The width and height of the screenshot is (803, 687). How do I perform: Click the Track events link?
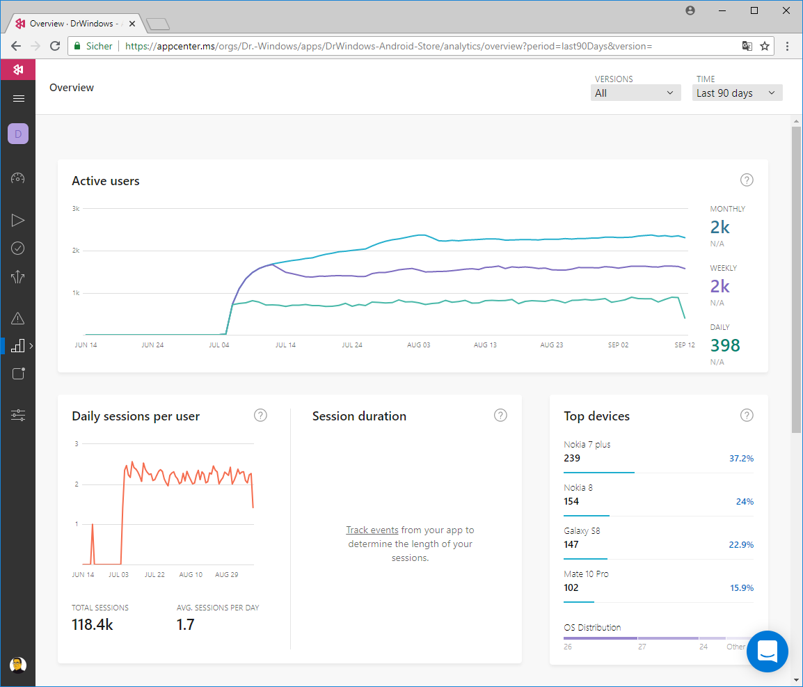coord(372,530)
